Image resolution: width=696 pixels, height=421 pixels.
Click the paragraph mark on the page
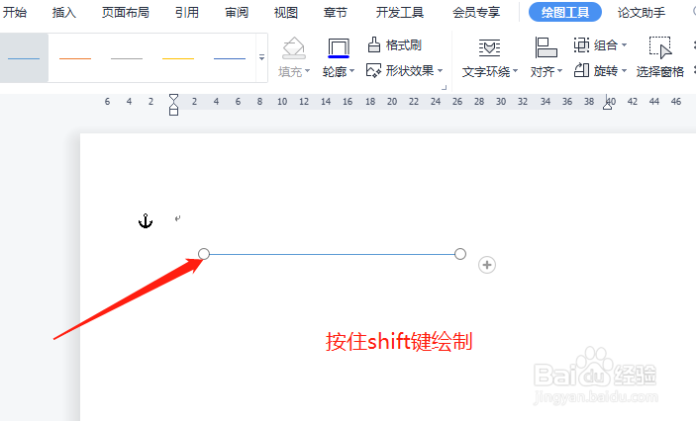click(x=177, y=218)
